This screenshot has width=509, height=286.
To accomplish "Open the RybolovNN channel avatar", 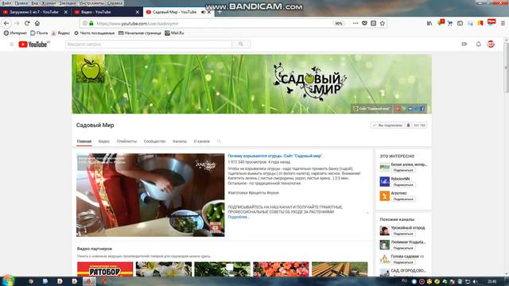I will tap(385, 182).
